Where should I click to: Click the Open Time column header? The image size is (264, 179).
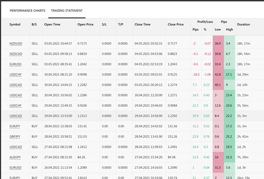click(x=52, y=24)
